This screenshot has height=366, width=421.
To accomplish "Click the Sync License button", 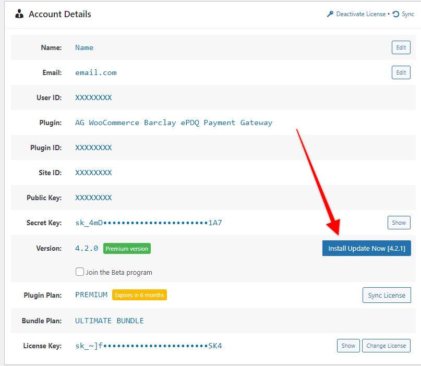I will coord(387,295).
